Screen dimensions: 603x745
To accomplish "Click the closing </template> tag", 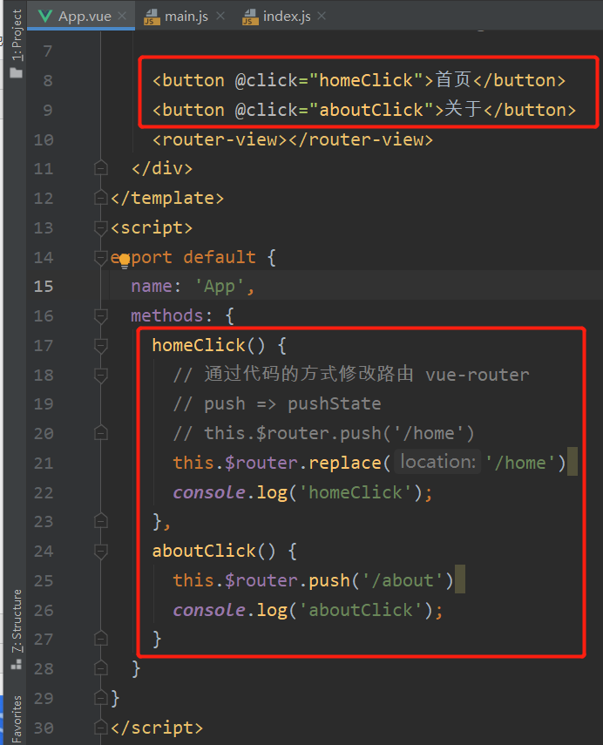I will (x=167, y=198).
